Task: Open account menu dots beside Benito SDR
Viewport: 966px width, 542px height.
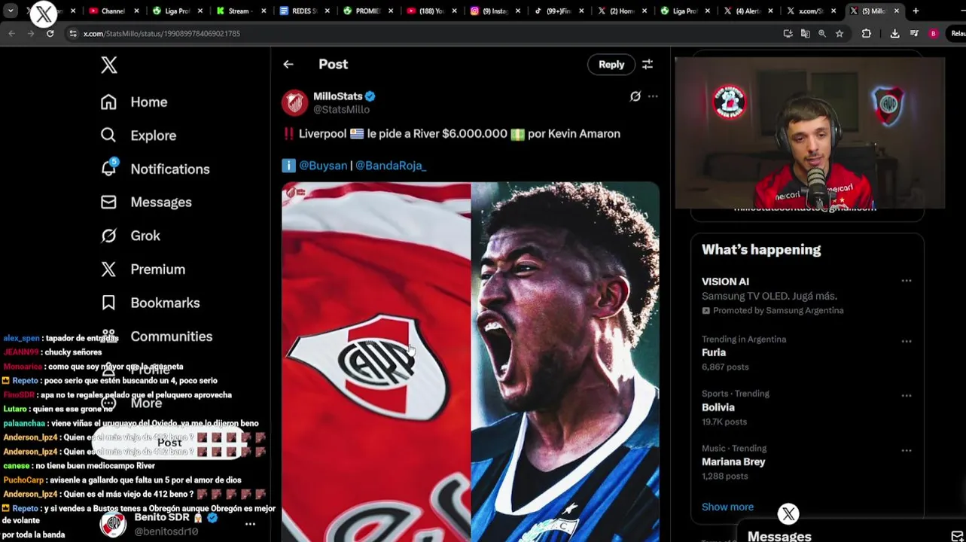Action: (250, 524)
